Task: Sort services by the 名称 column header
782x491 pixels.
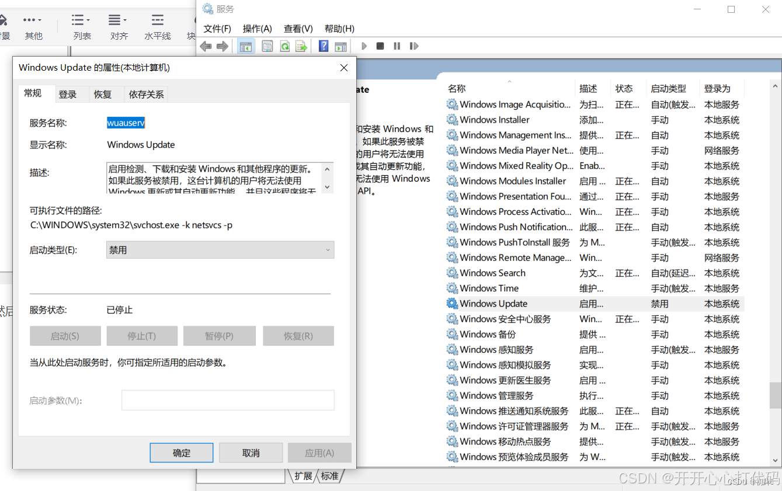Action: pyautogui.click(x=509, y=89)
